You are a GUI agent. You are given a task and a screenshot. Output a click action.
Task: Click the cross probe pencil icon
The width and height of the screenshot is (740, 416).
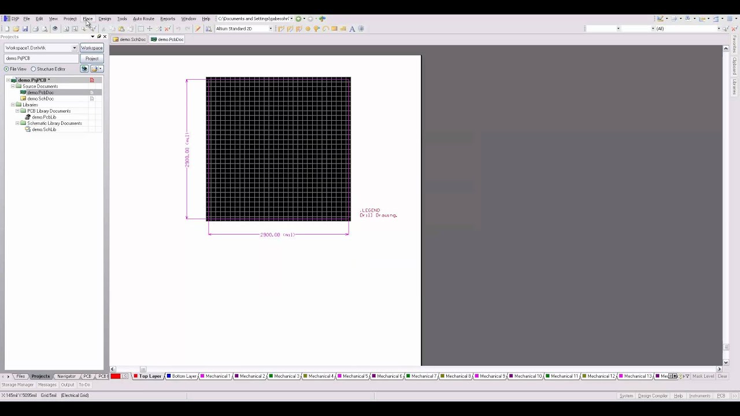click(198, 28)
